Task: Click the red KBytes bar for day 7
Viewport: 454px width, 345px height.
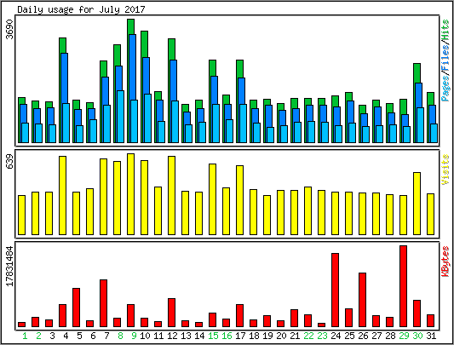Action: coord(103,303)
